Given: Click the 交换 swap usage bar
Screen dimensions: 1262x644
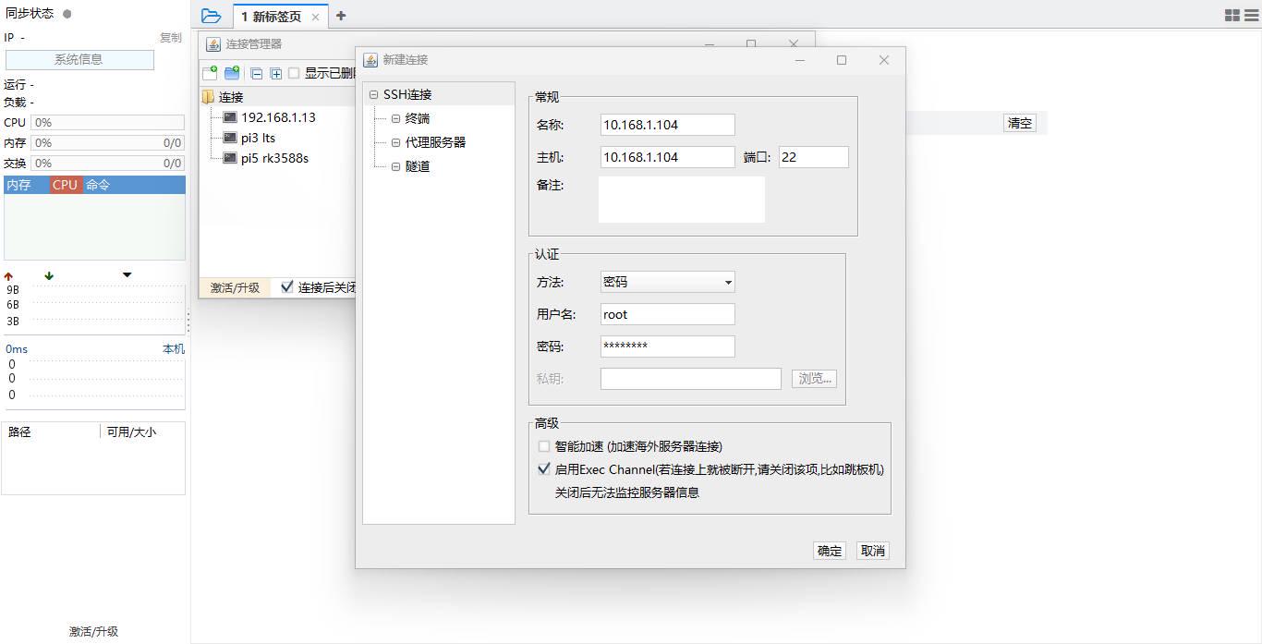Looking at the screenshot, I should point(108,164).
